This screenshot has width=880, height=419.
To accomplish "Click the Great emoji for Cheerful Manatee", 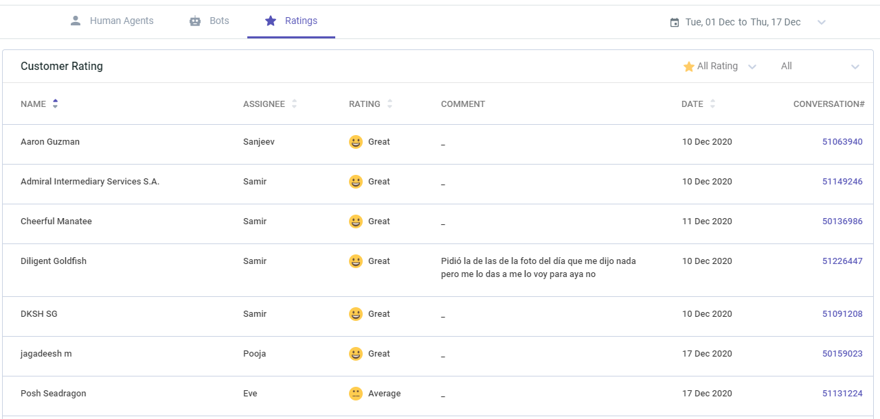I will coord(356,222).
